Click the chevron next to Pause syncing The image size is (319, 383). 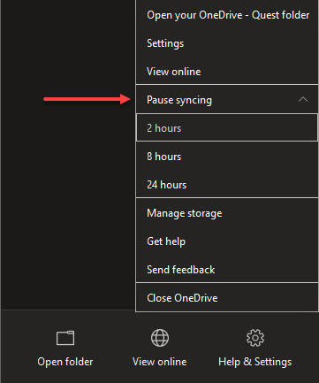coord(303,100)
